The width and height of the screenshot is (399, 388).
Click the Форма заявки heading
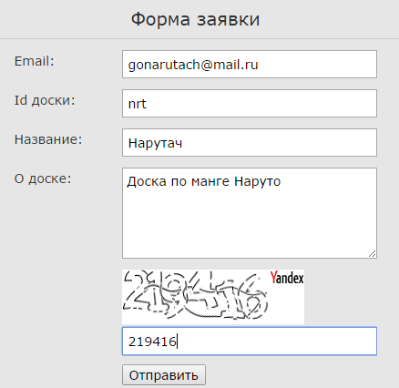pyautogui.click(x=195, y=19)
